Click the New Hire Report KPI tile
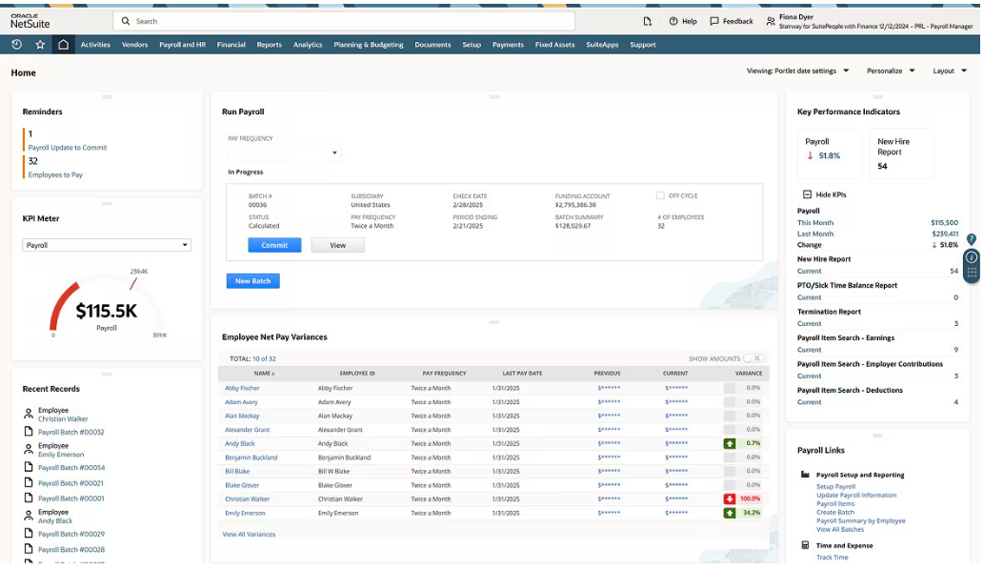Viewport: 984px width, 570px height. 901,153
